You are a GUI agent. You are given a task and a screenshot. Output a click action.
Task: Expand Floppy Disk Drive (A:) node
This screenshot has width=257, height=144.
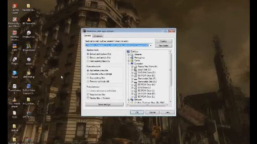[x=133, y=67]
